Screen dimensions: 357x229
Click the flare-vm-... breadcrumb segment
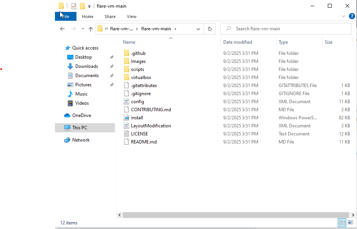[121, 29]
